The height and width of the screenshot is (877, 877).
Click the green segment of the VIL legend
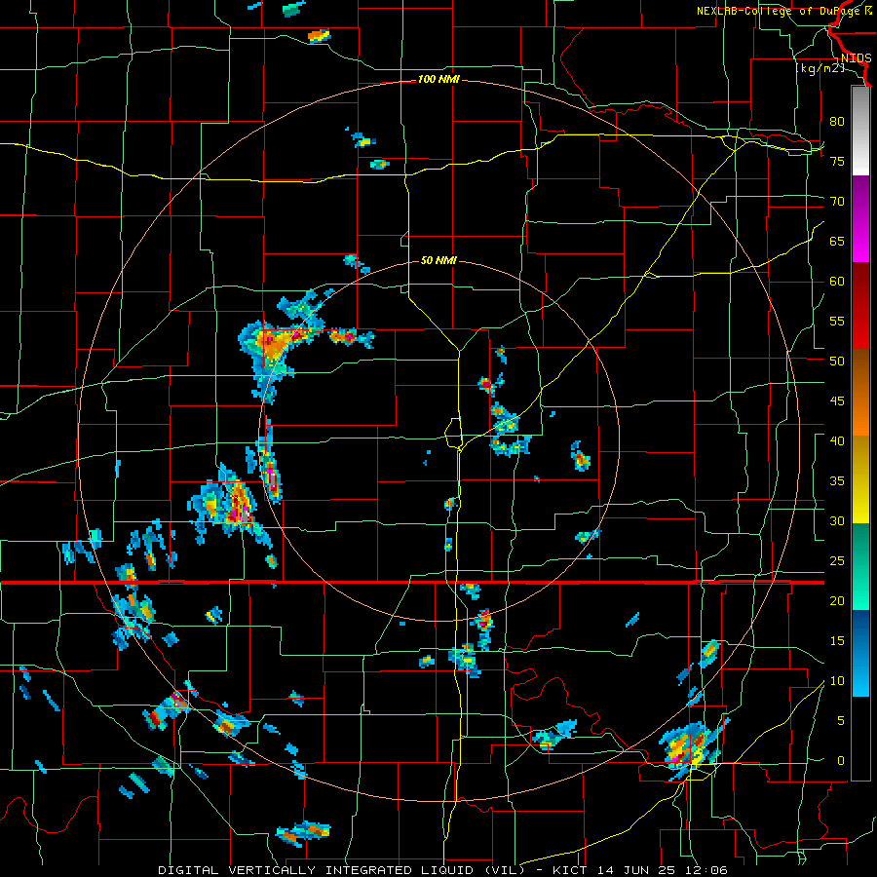point(860,566)
